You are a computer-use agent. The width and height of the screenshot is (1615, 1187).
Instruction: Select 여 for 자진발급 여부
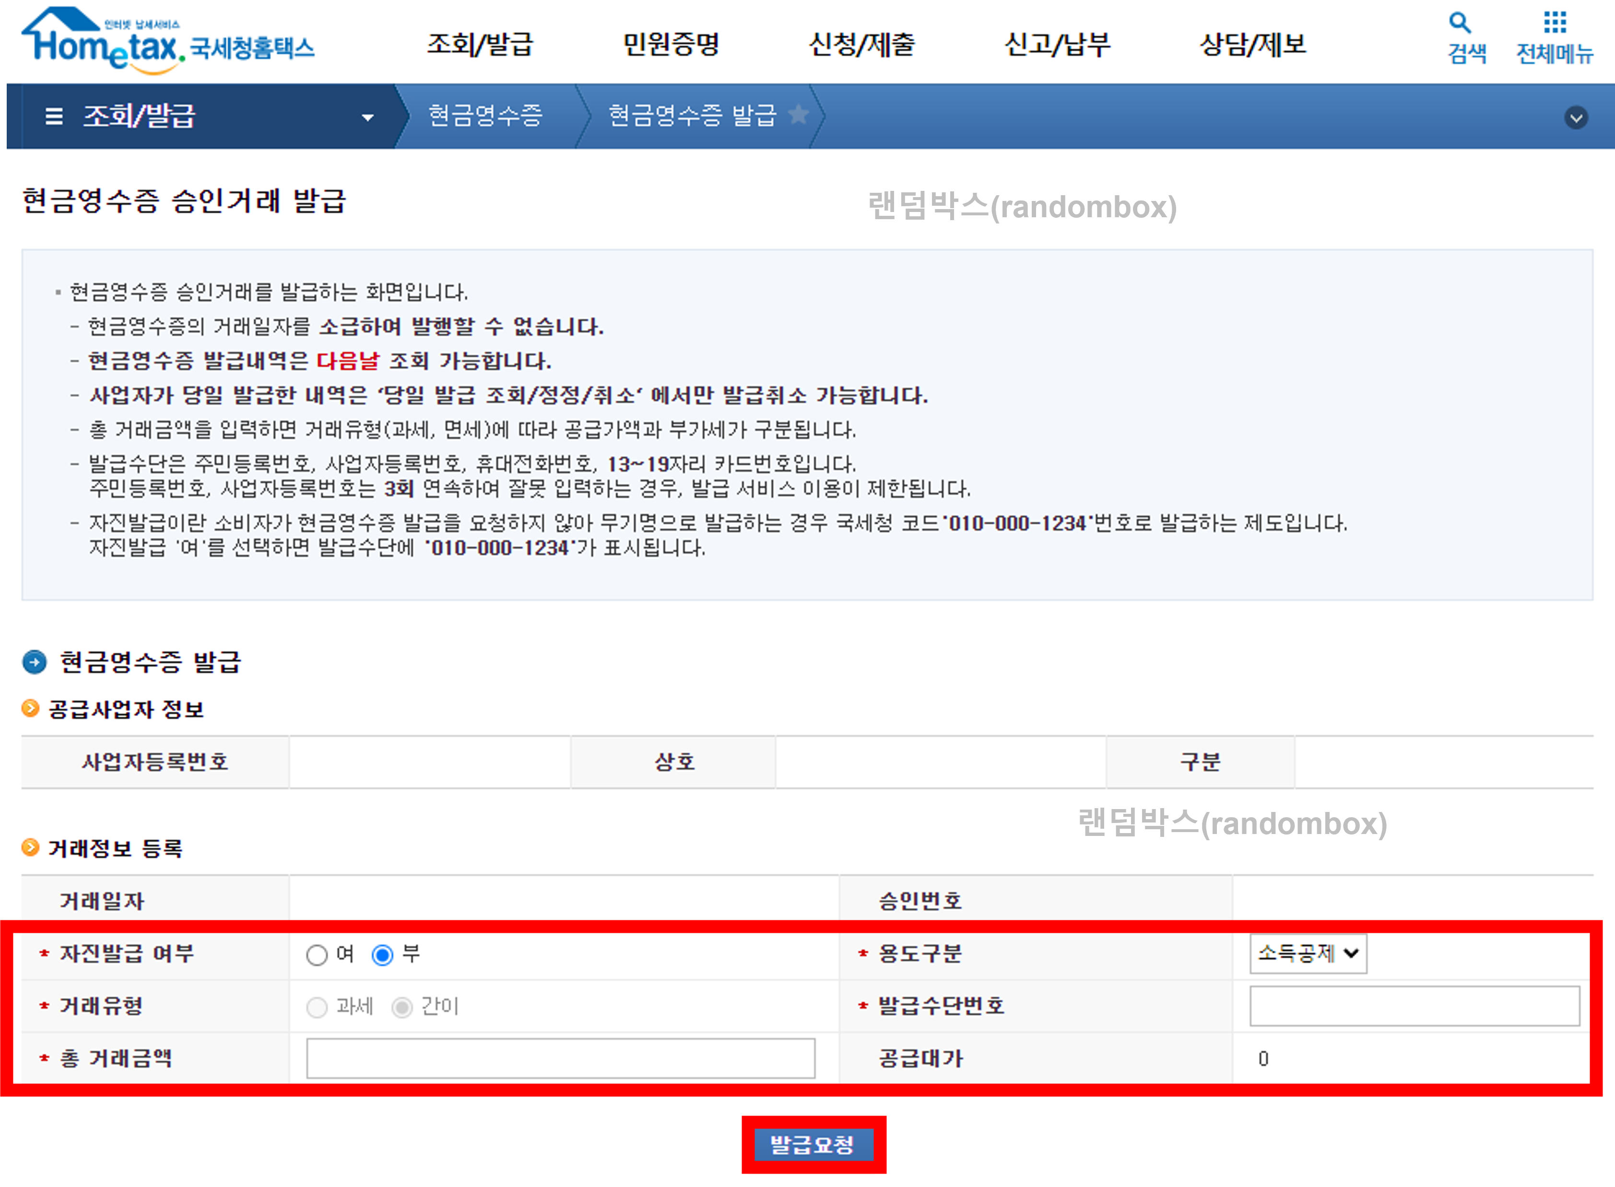click(316, 955)
